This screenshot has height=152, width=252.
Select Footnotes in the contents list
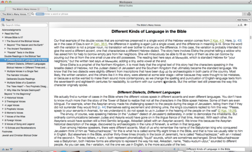point(7,131)
